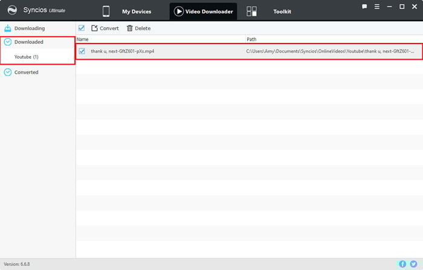Select Youtube (1) under Downloaded
This screenshot has height=270, width=423.
tap(27, 57)
